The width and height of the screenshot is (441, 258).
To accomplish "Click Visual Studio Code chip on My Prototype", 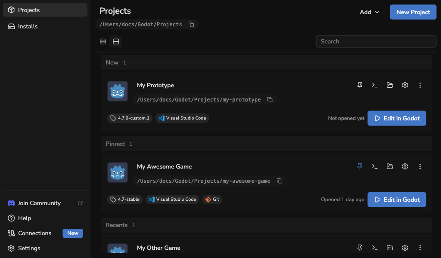I will 182,118.
